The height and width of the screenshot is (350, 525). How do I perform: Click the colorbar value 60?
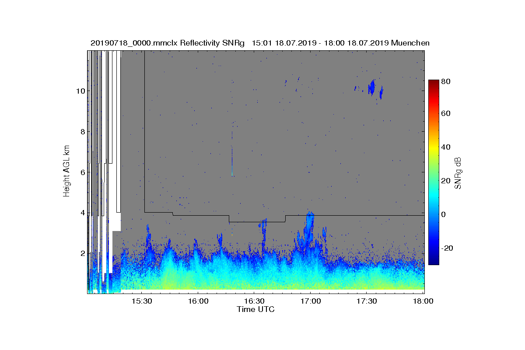coord(446,114)
